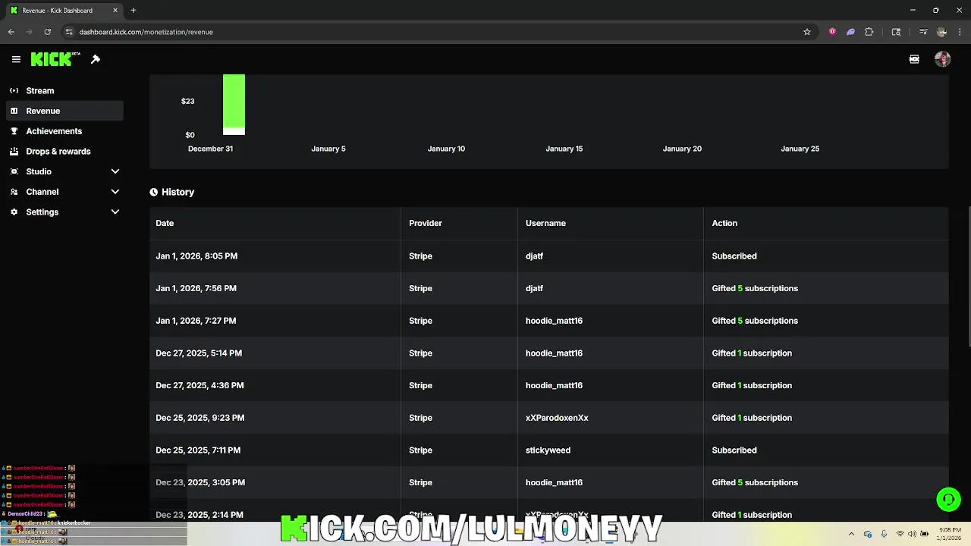Viewport: 971px width, 546px height.
Task: Click the Drops & rewards icon
Action: [14, 151]
